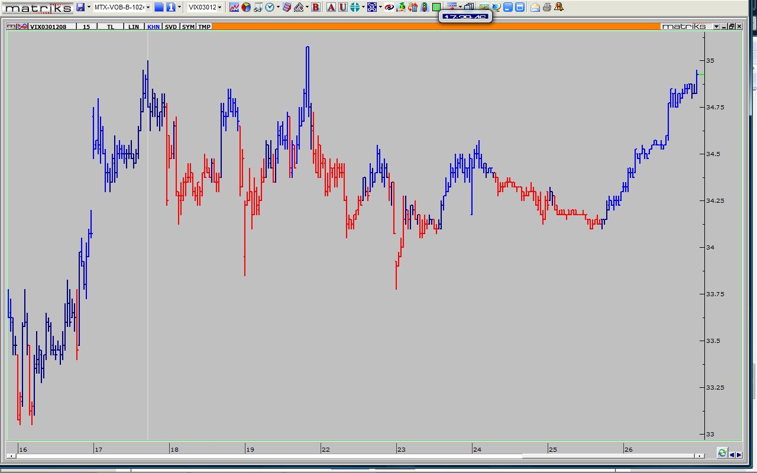Click the alarm bell icon
Image resolution: width=757 pixels, height=473 pixels.
[559, 7]
